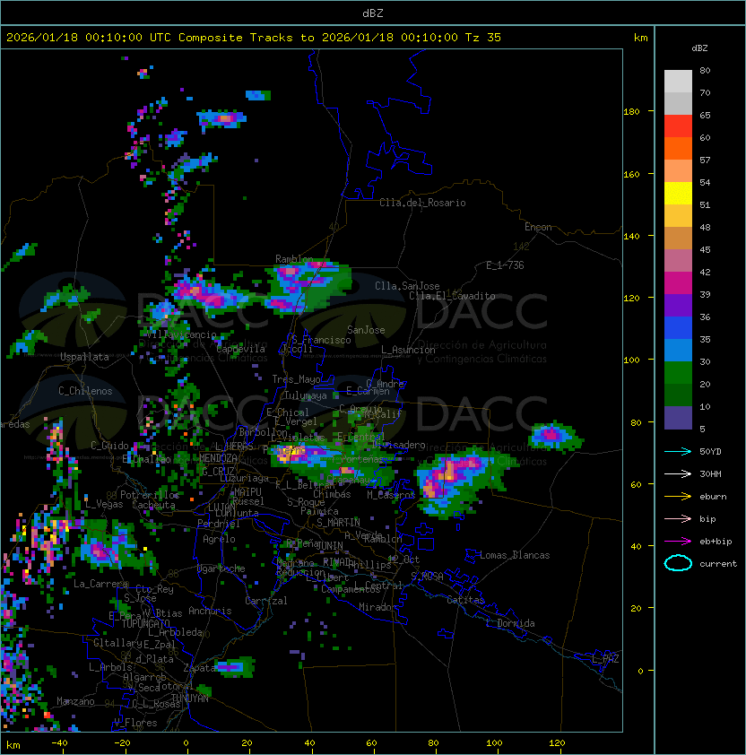746x755 pixels.
Task: Click the 'S_MARTIN' map label
Action: click(x=339, y=523)
